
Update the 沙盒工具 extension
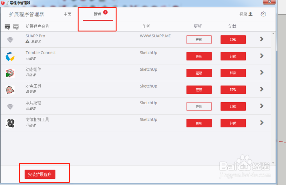point(199,90)
